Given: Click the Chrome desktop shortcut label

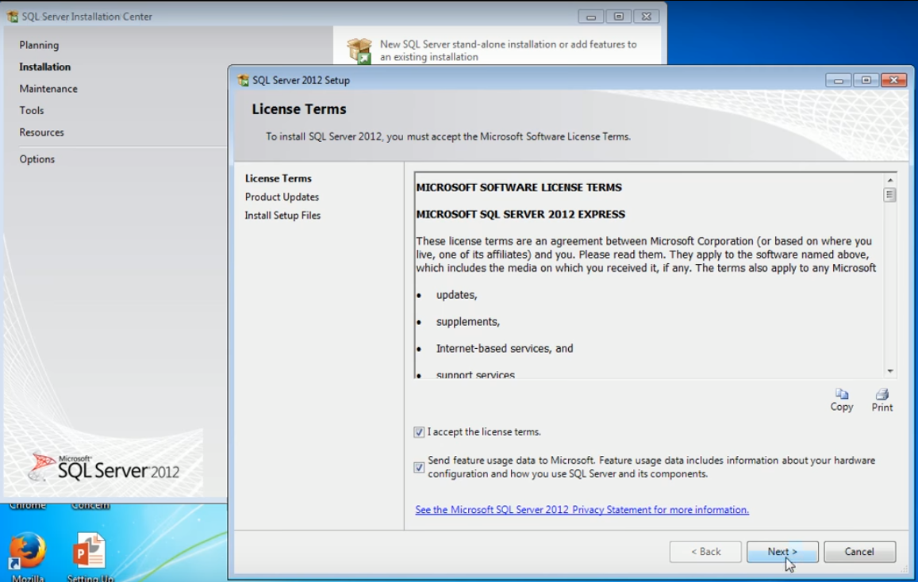Looking at the screenshot, I should (x=28, y=505).
